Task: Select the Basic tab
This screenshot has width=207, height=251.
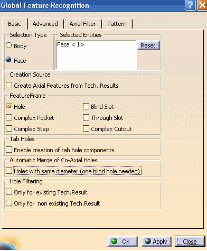Action: click(15, 24)
